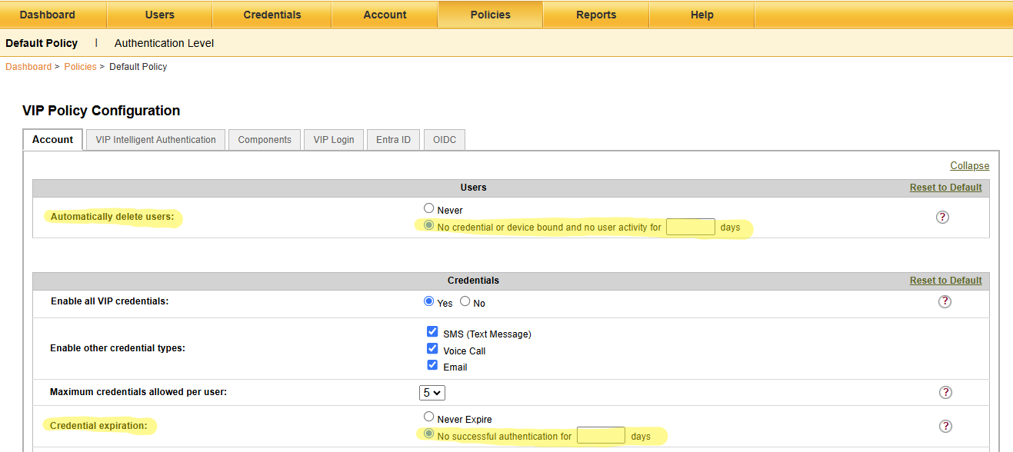Click help icon for Enable all VIP credentials
The image size is (1013, 452).
point(945,301)
